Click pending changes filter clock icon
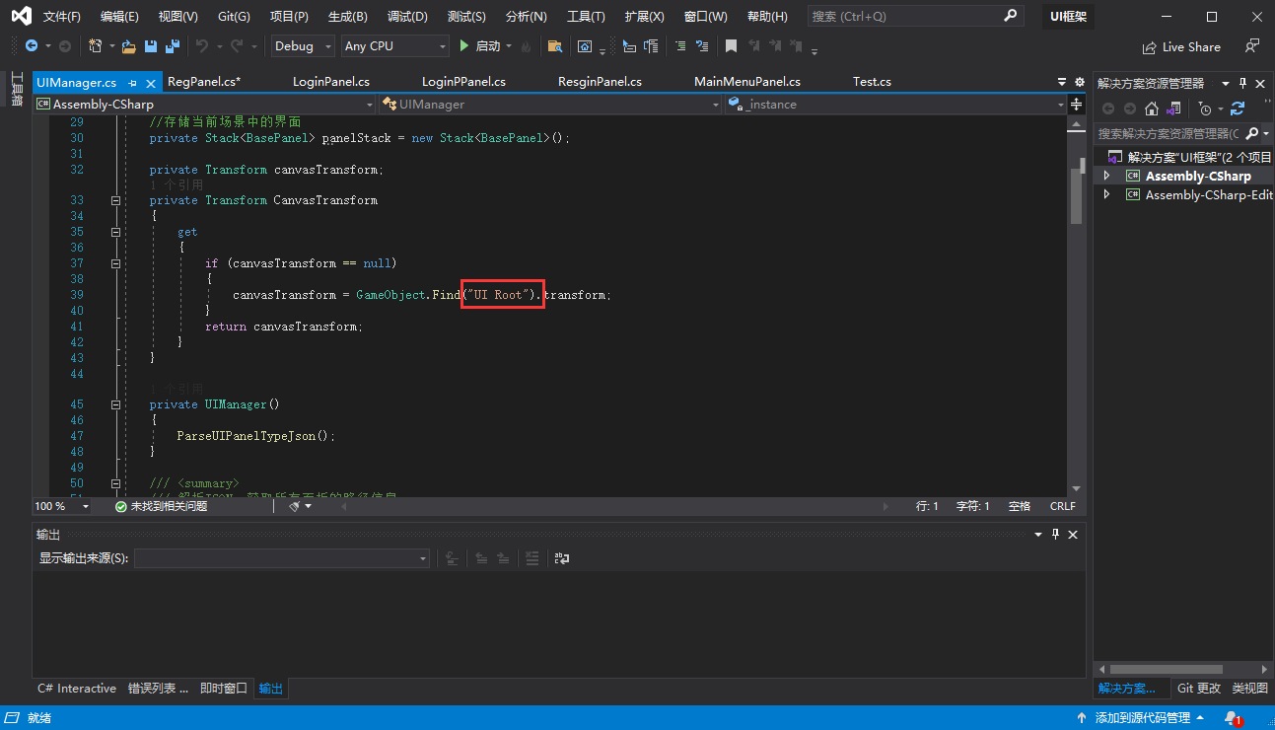This screenshot has width=1275, height=730. [1205, 109]
